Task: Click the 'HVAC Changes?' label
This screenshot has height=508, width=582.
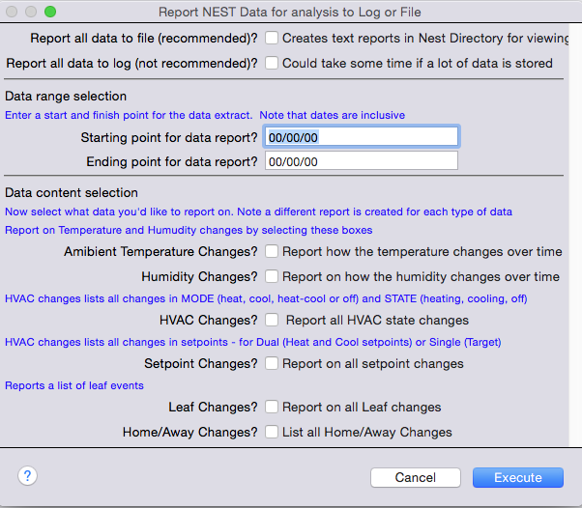Action: click(x=208, y=320)
